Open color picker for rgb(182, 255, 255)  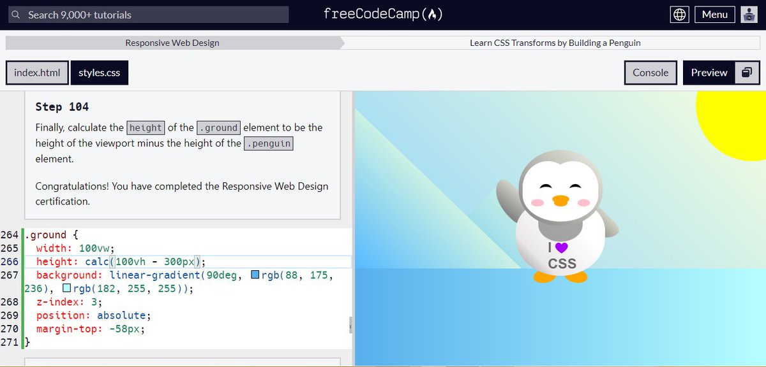(67, 289)
